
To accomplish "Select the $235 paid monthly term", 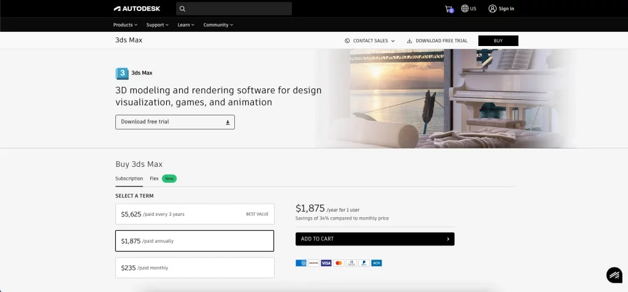I will [194, 267].
